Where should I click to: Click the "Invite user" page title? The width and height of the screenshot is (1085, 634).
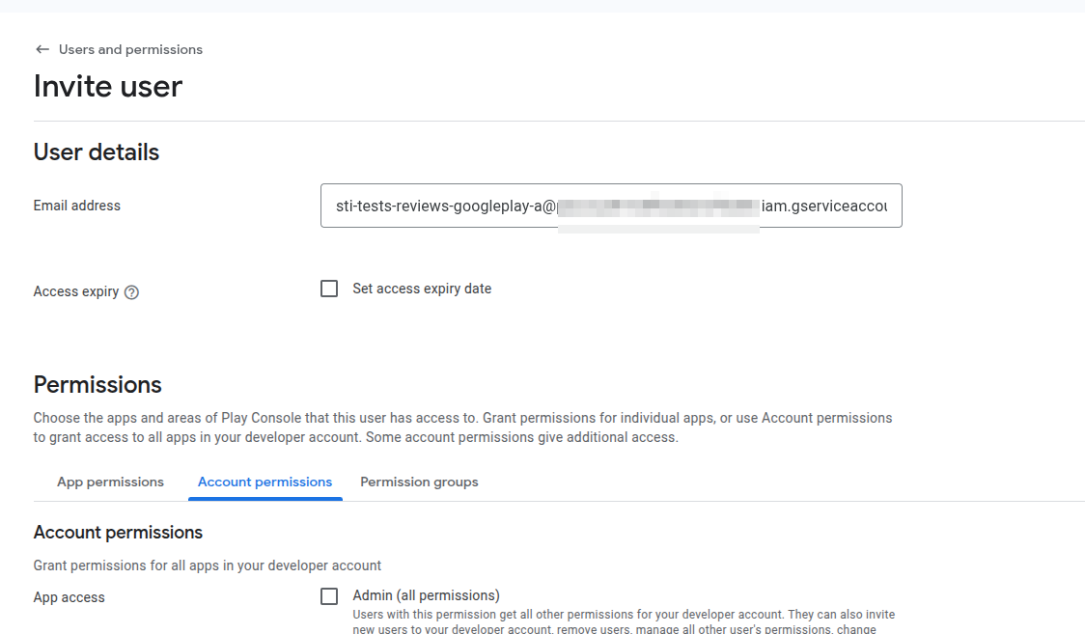click(x=108, y=87)
